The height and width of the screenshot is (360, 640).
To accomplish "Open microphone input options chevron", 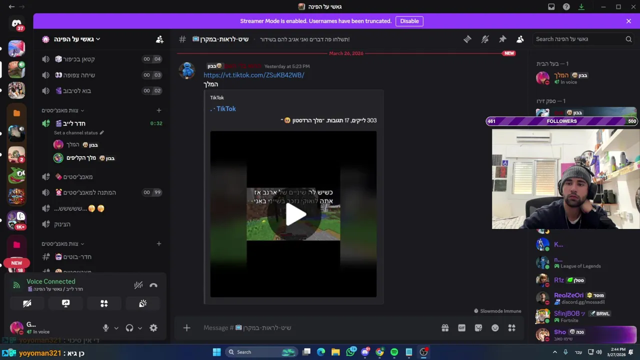I will [116, 328].
